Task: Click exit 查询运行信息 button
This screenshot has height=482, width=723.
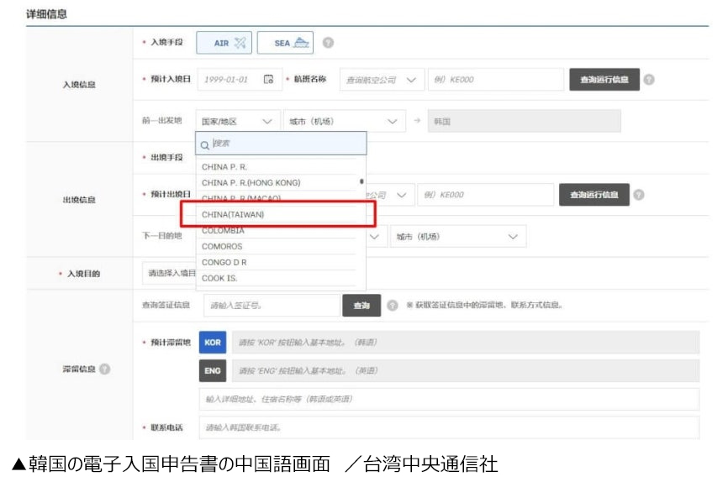Action: click(x=594, y=195)
